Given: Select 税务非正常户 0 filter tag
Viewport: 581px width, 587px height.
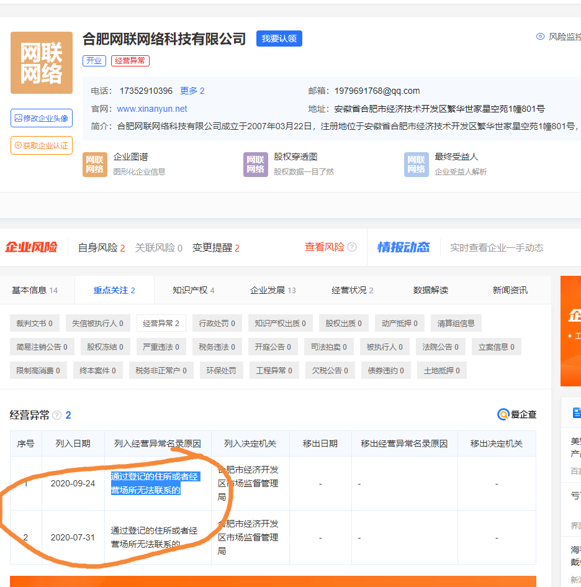Looking at the screenshot, I should click(161, 371).
